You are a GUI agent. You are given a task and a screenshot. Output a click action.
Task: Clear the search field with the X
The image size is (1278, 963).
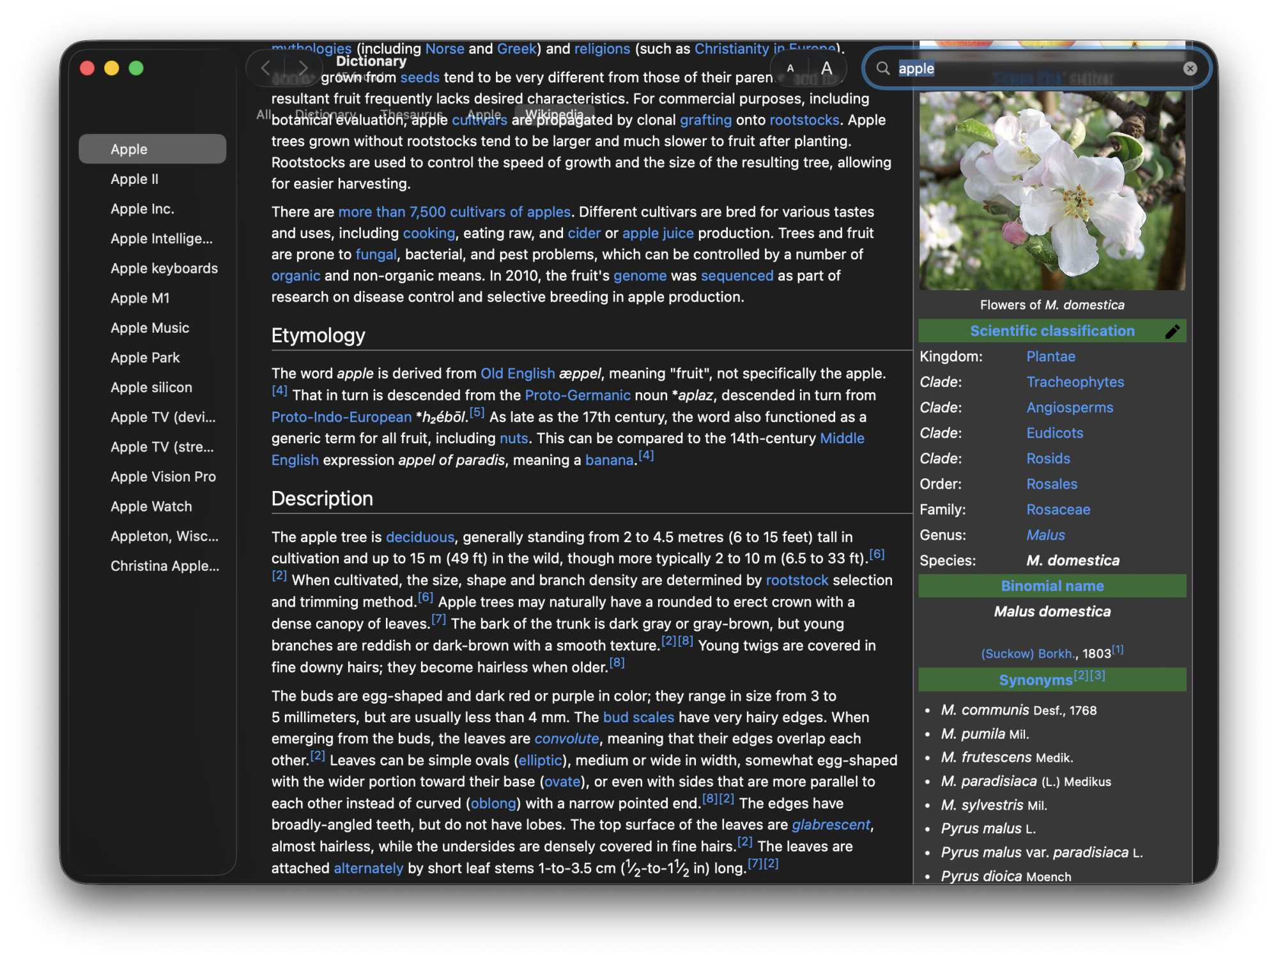click(x=1189, y=68)
